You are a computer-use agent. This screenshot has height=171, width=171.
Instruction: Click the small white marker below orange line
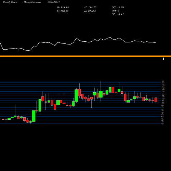point(163,59)
